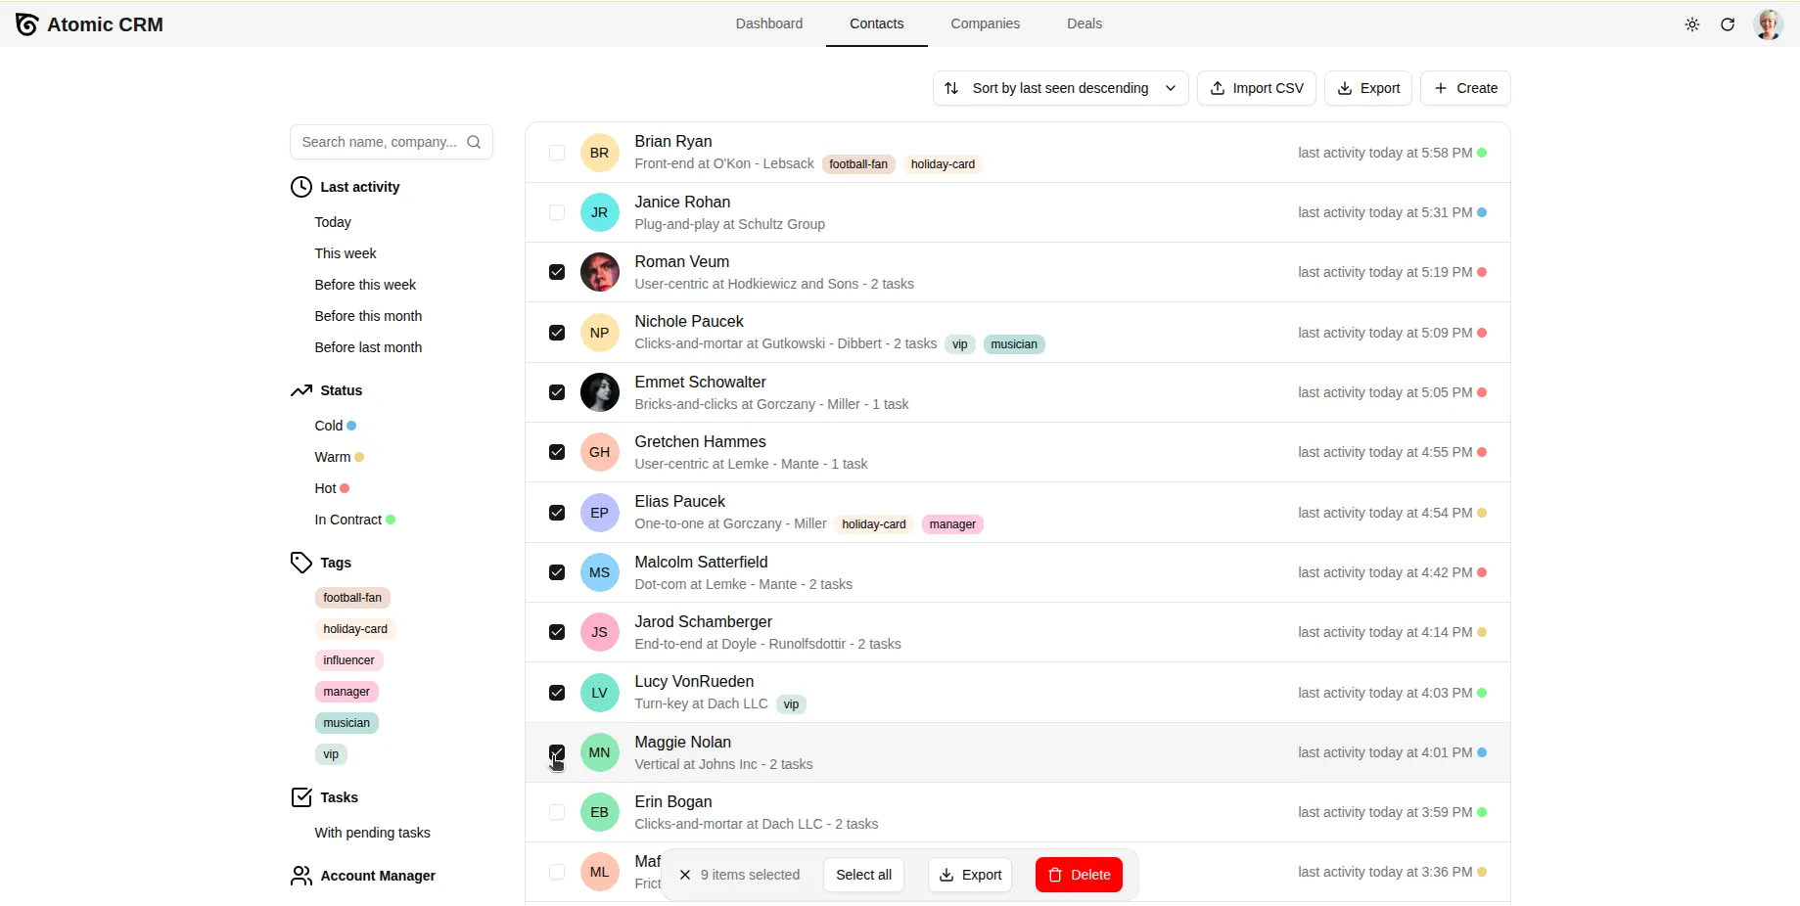
Task: Check the checkbox next to Brian Ryan
Action: pos(556,153)
